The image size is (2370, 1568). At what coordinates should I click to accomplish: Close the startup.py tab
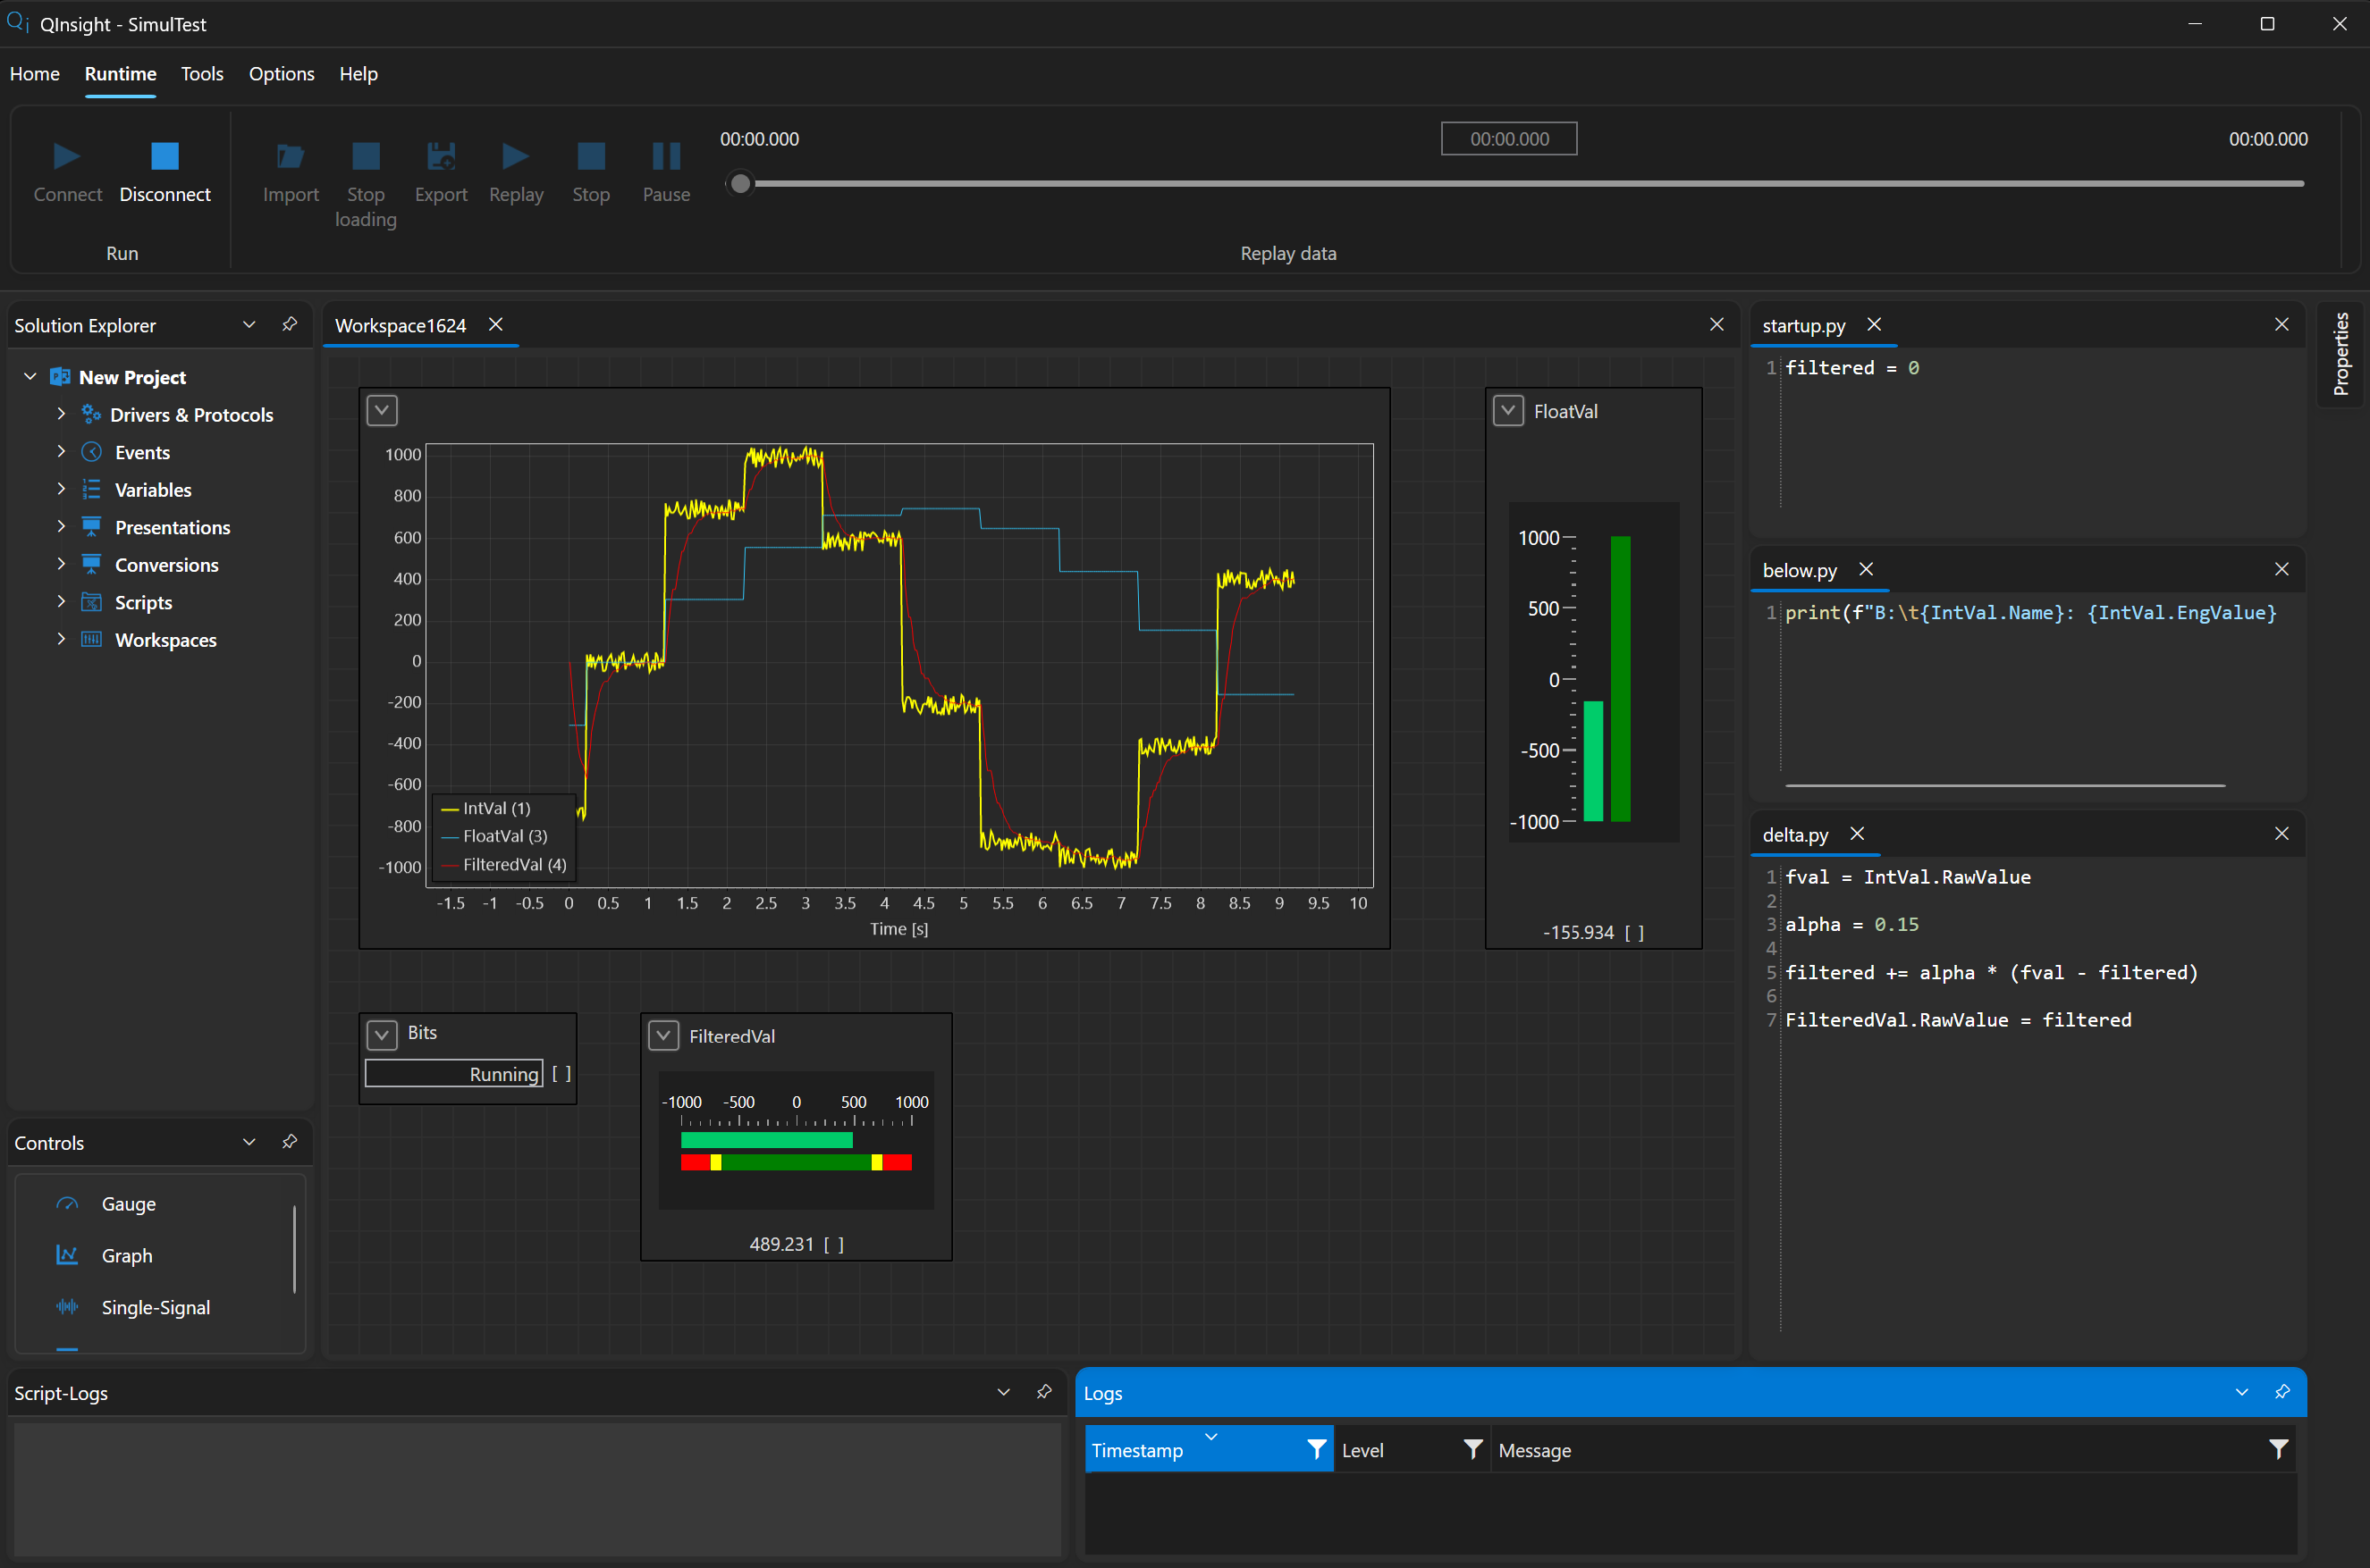(1874, 324)
